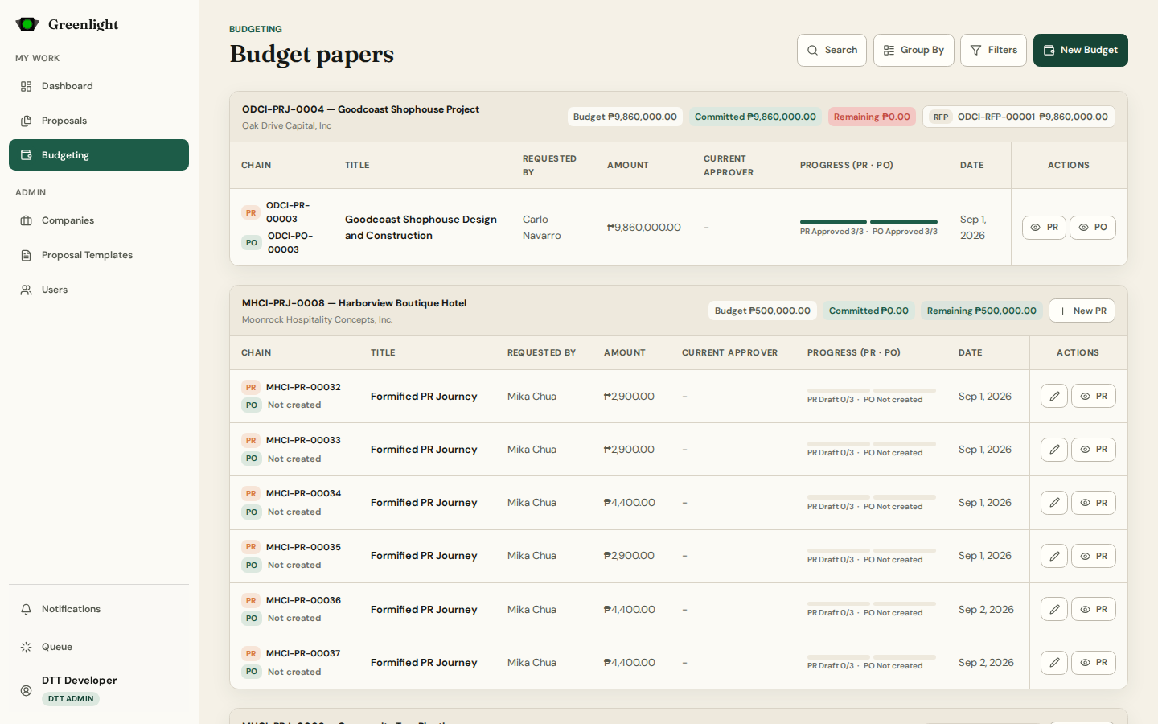The width and height of the screenshot is (1158, 724).
Task: Click the ₱9,860,000.00 amount cell
Action: click(644, 228)
